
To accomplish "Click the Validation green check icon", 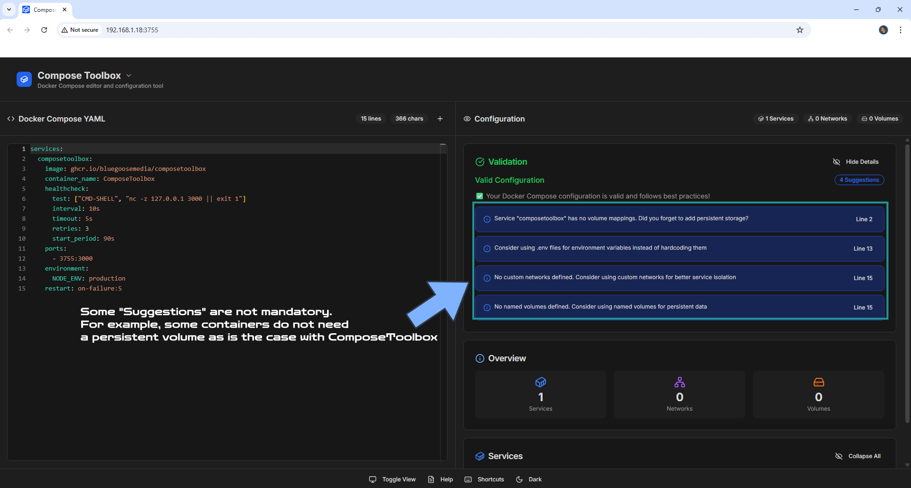I will (x=480, y=162).
